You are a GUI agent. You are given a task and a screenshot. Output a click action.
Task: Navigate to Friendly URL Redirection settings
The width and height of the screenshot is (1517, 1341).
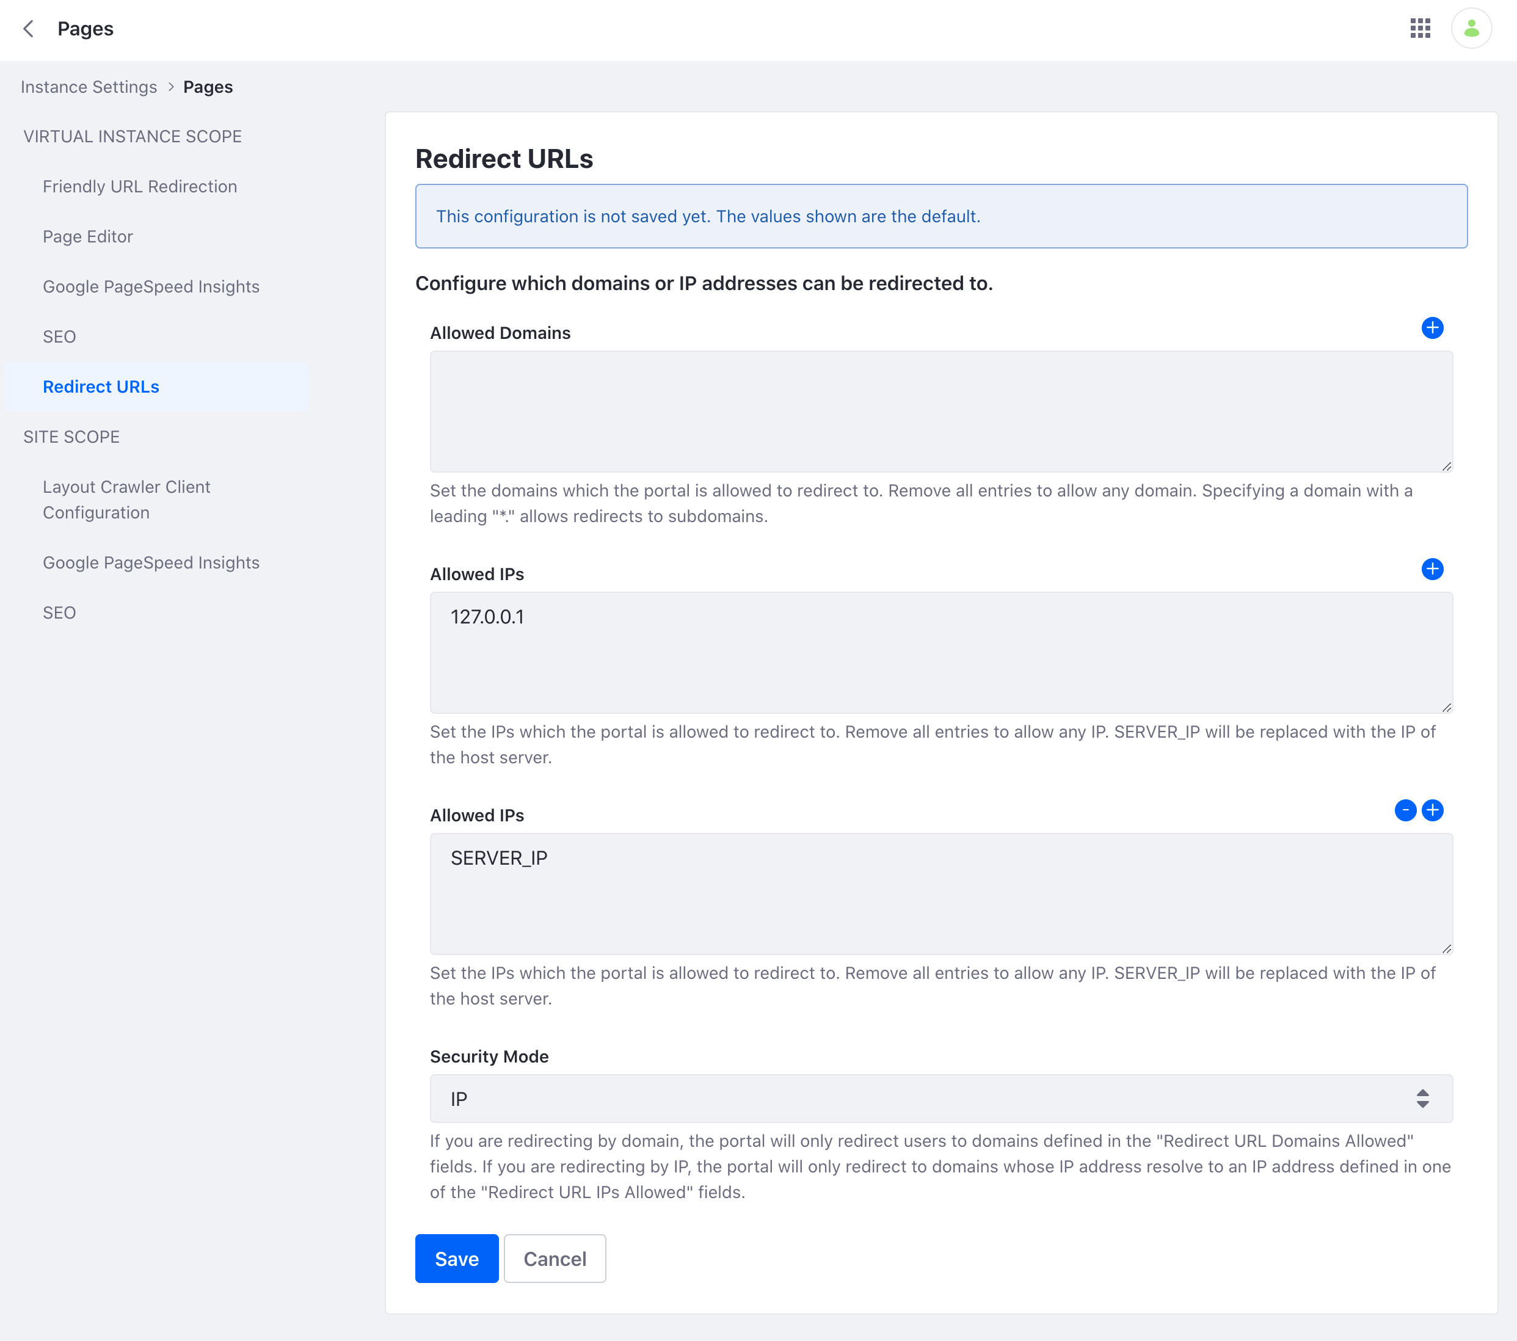point(140,186)
